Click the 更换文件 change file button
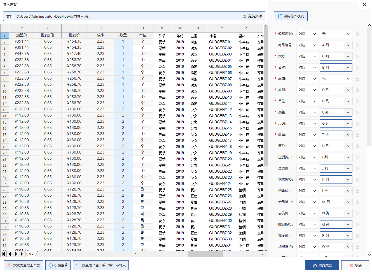Image resolution: width=372 pixels, height=274 pixels. pyautogui.click(x=252, y=16)
